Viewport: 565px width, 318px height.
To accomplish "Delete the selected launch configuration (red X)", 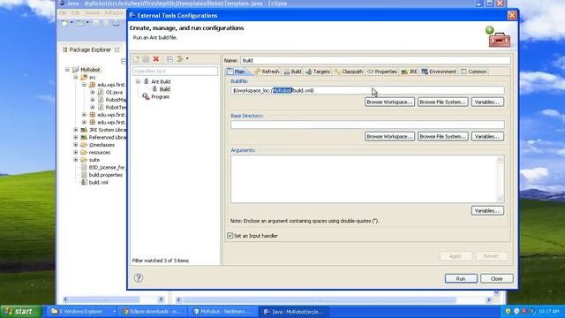I will click(x=156, y=59).
